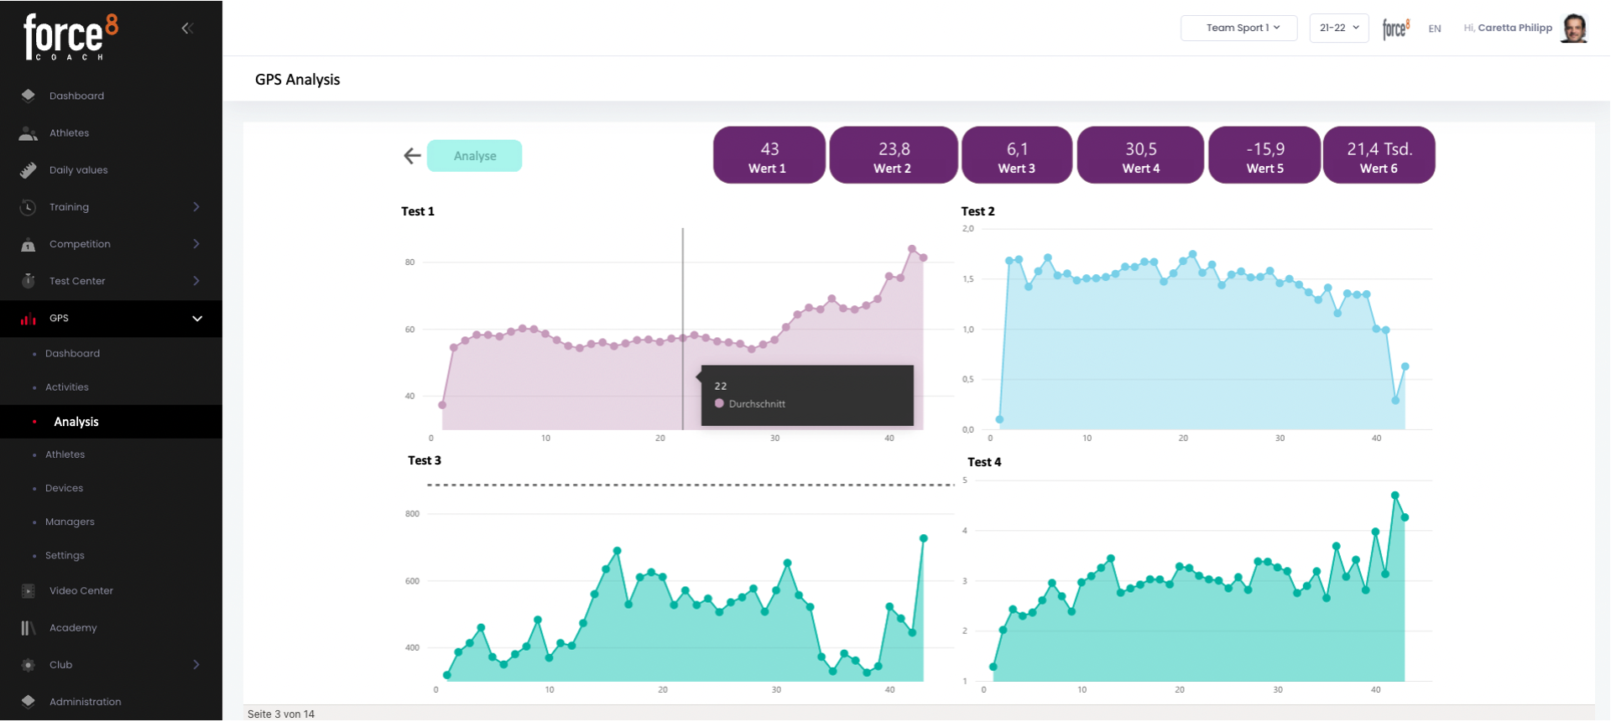Open the Team Sport 1 dropdown
1611x722 pixels.
tap(1239, 28)
